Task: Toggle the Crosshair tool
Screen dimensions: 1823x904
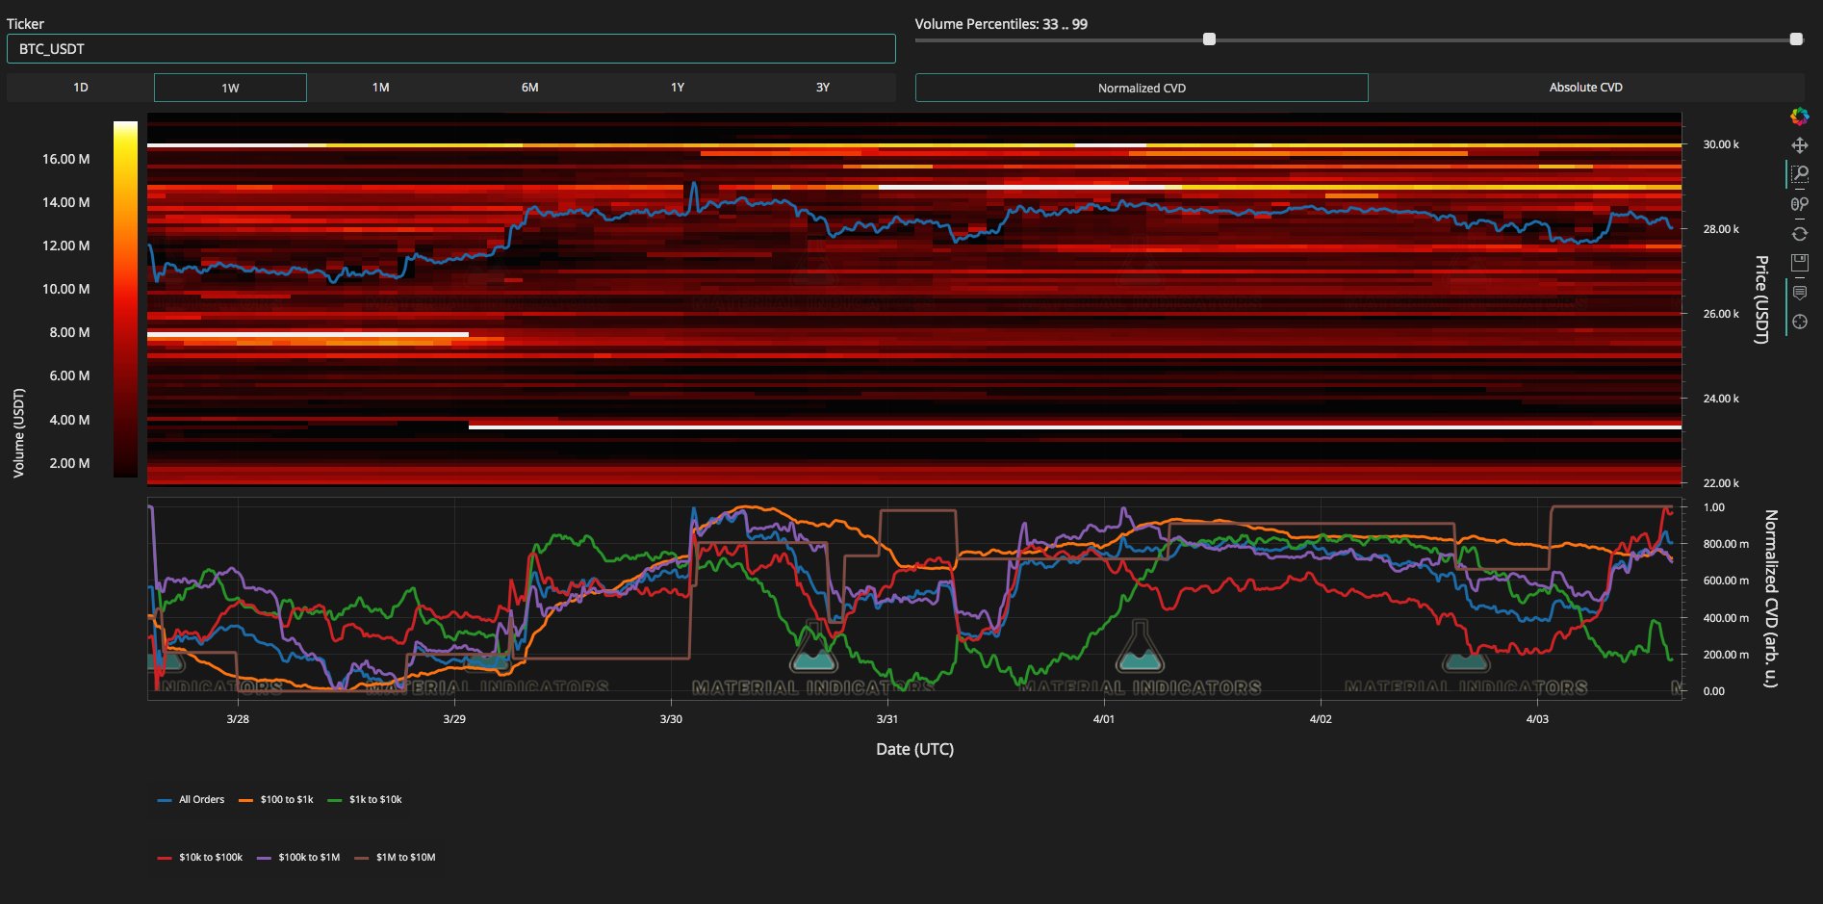Action: 1799,322
